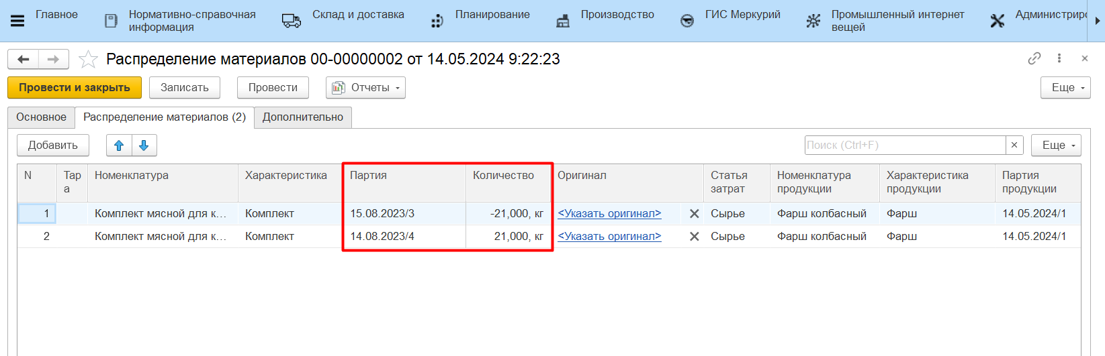The image size is (1105, 356).
Task: Open the Производство section
Action: tap(617, 15)
